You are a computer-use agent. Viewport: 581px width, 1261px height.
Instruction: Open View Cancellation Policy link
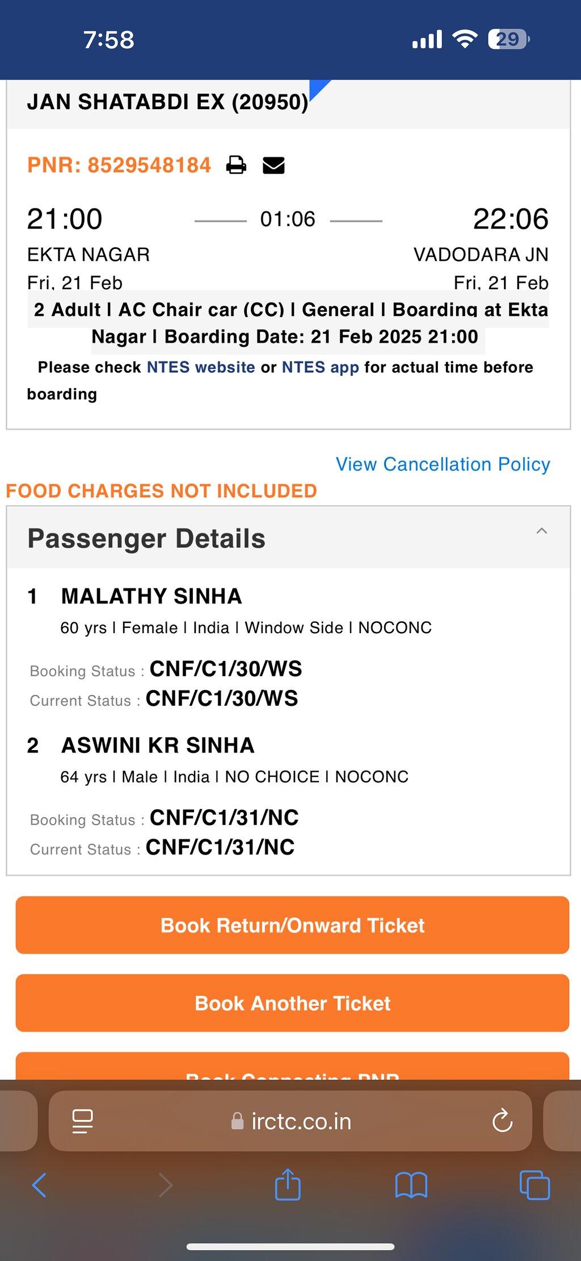click(443, 464)
